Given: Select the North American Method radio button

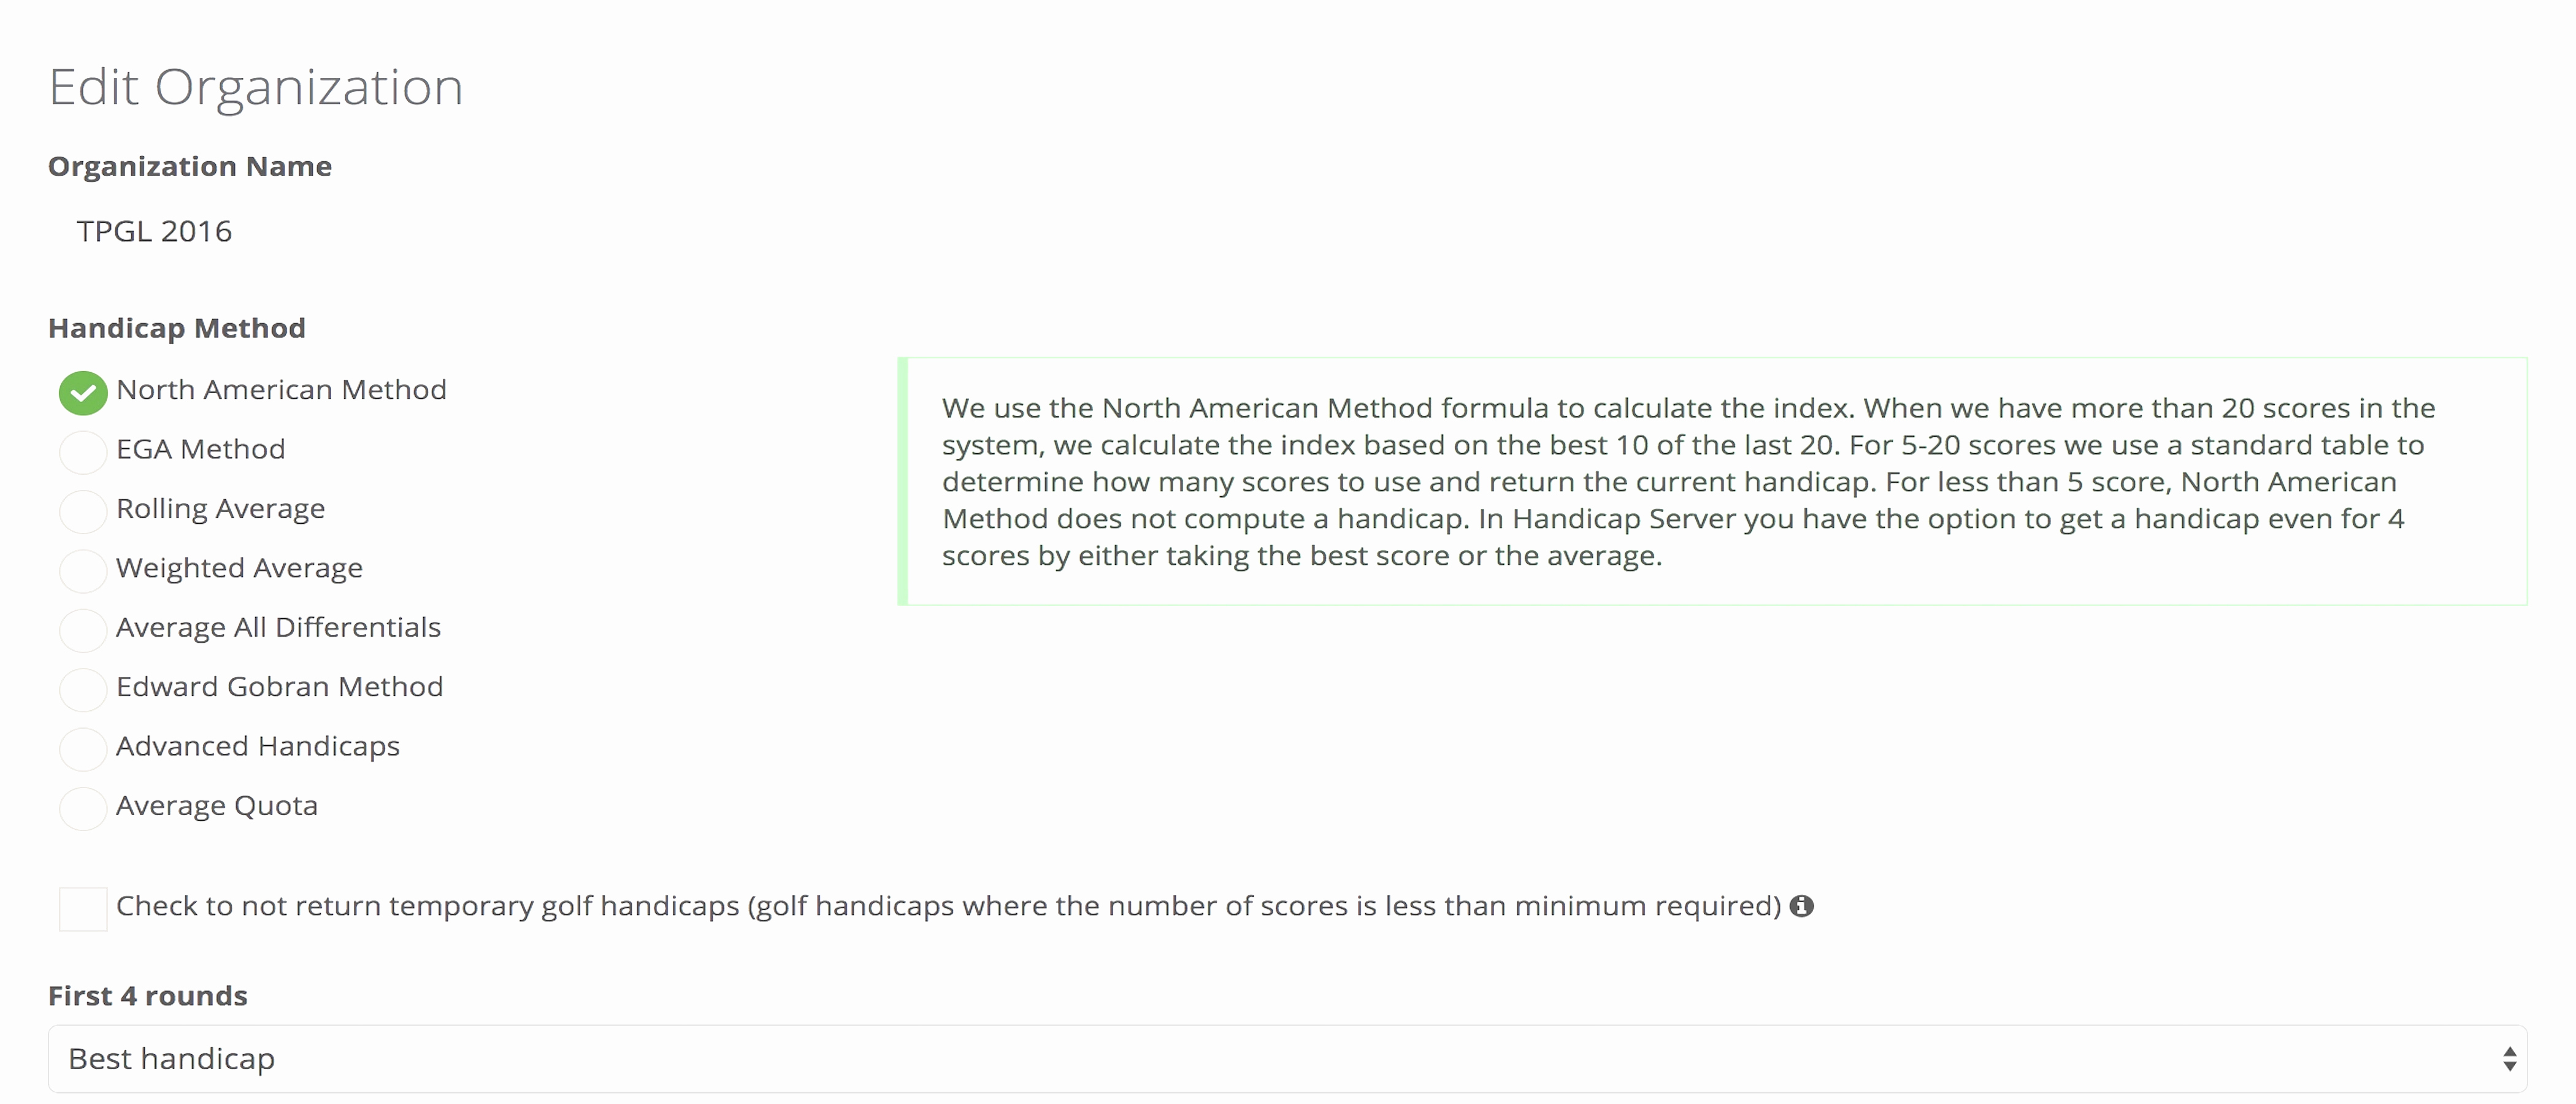Looking at the screenshot, I should point(83,393).
